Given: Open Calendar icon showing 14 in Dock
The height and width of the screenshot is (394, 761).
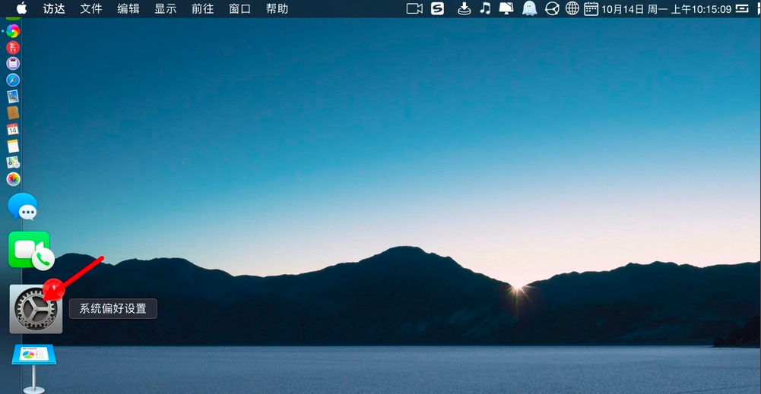Looking at the screenshot, I should pos(13,129).
